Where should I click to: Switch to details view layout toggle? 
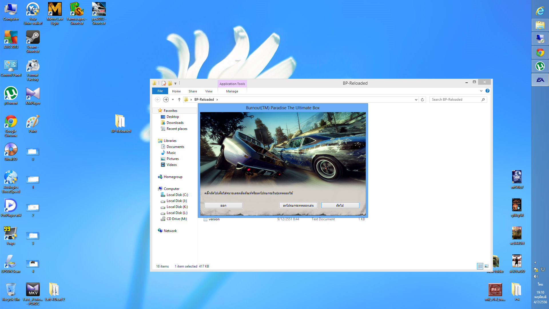tap(480, 266)
